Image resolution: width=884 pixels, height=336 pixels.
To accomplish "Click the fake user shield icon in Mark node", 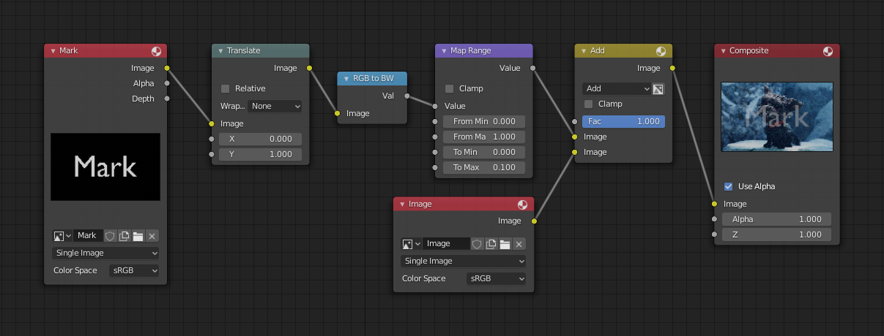I will 110,236.
